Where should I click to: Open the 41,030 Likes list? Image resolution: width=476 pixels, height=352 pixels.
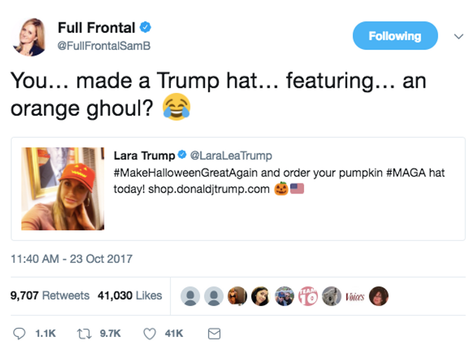click(x=130, y=296)
